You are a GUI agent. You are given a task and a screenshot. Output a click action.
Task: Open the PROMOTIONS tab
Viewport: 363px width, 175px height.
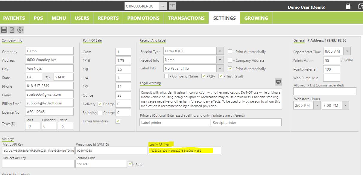[143, 18]
